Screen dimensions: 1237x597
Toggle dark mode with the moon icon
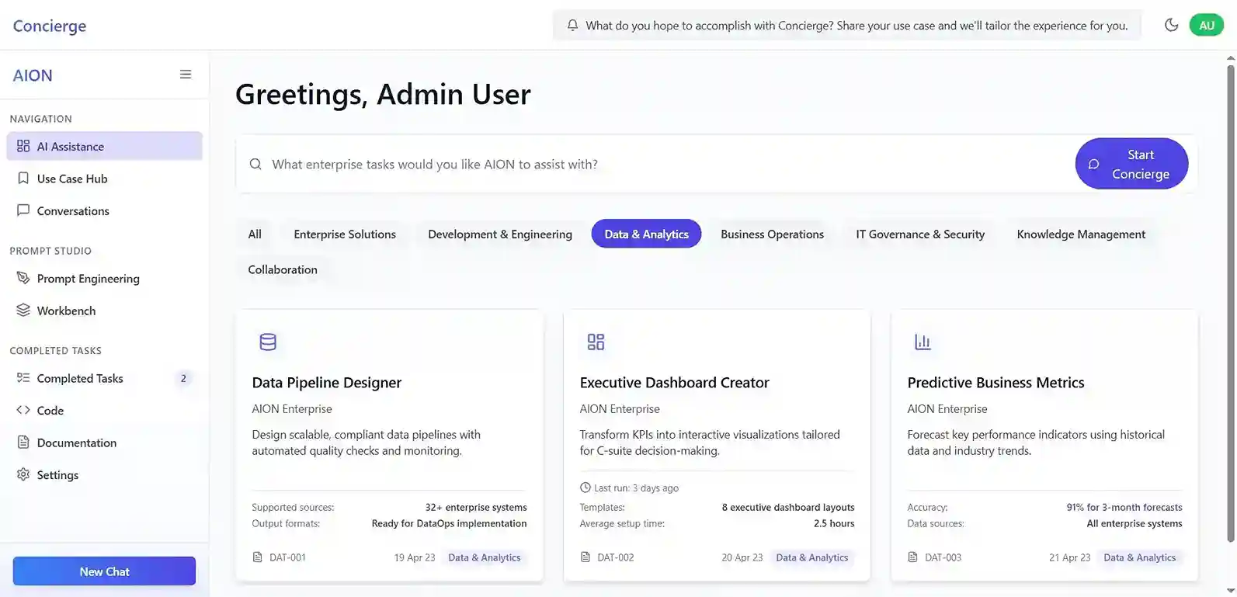click(x=1171, y=25)
